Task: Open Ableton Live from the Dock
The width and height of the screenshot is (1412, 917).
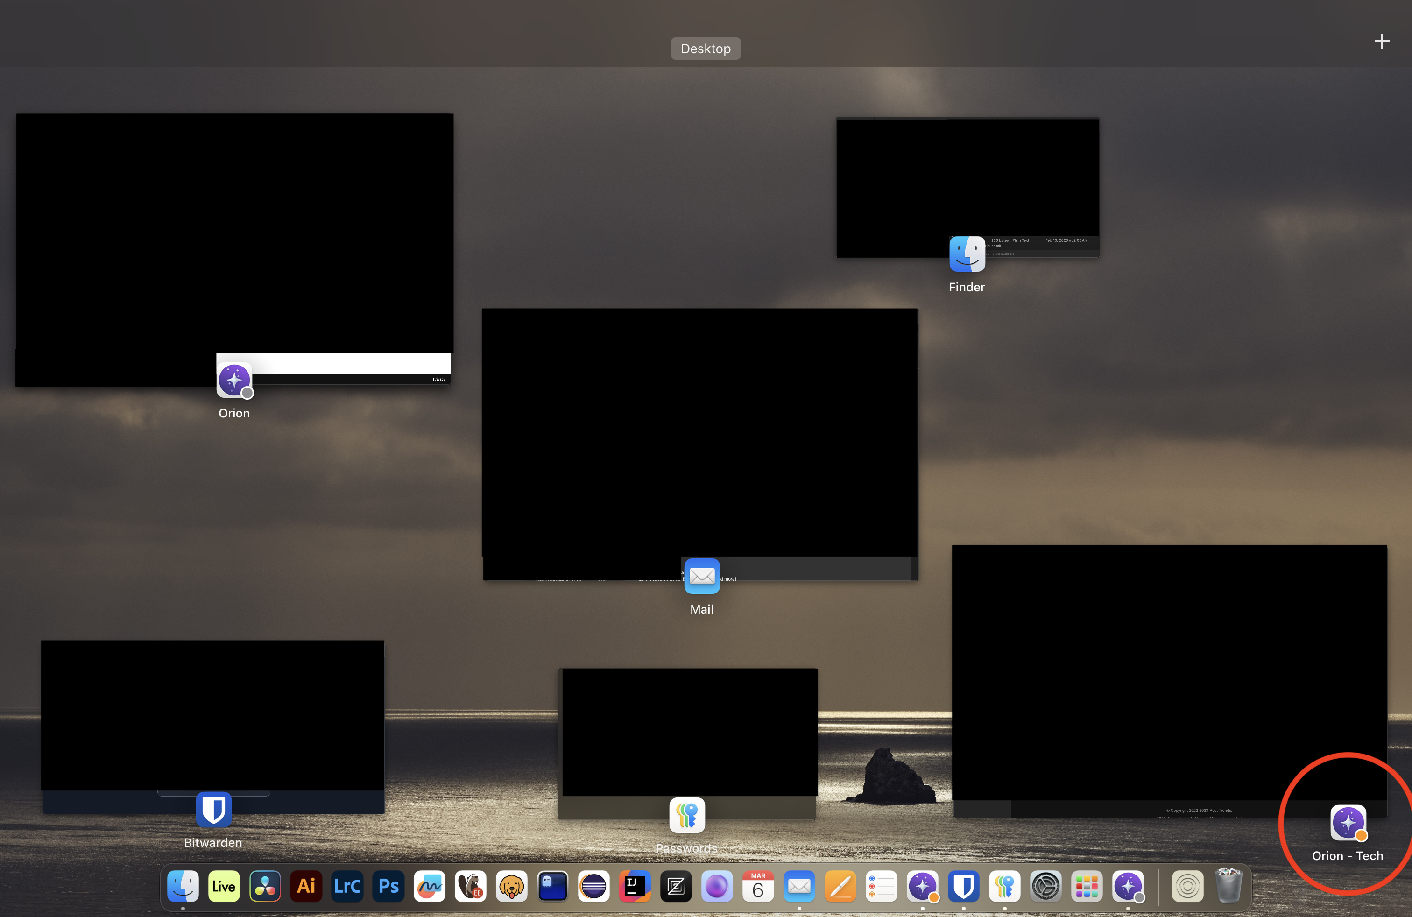Action: point(224,886)
